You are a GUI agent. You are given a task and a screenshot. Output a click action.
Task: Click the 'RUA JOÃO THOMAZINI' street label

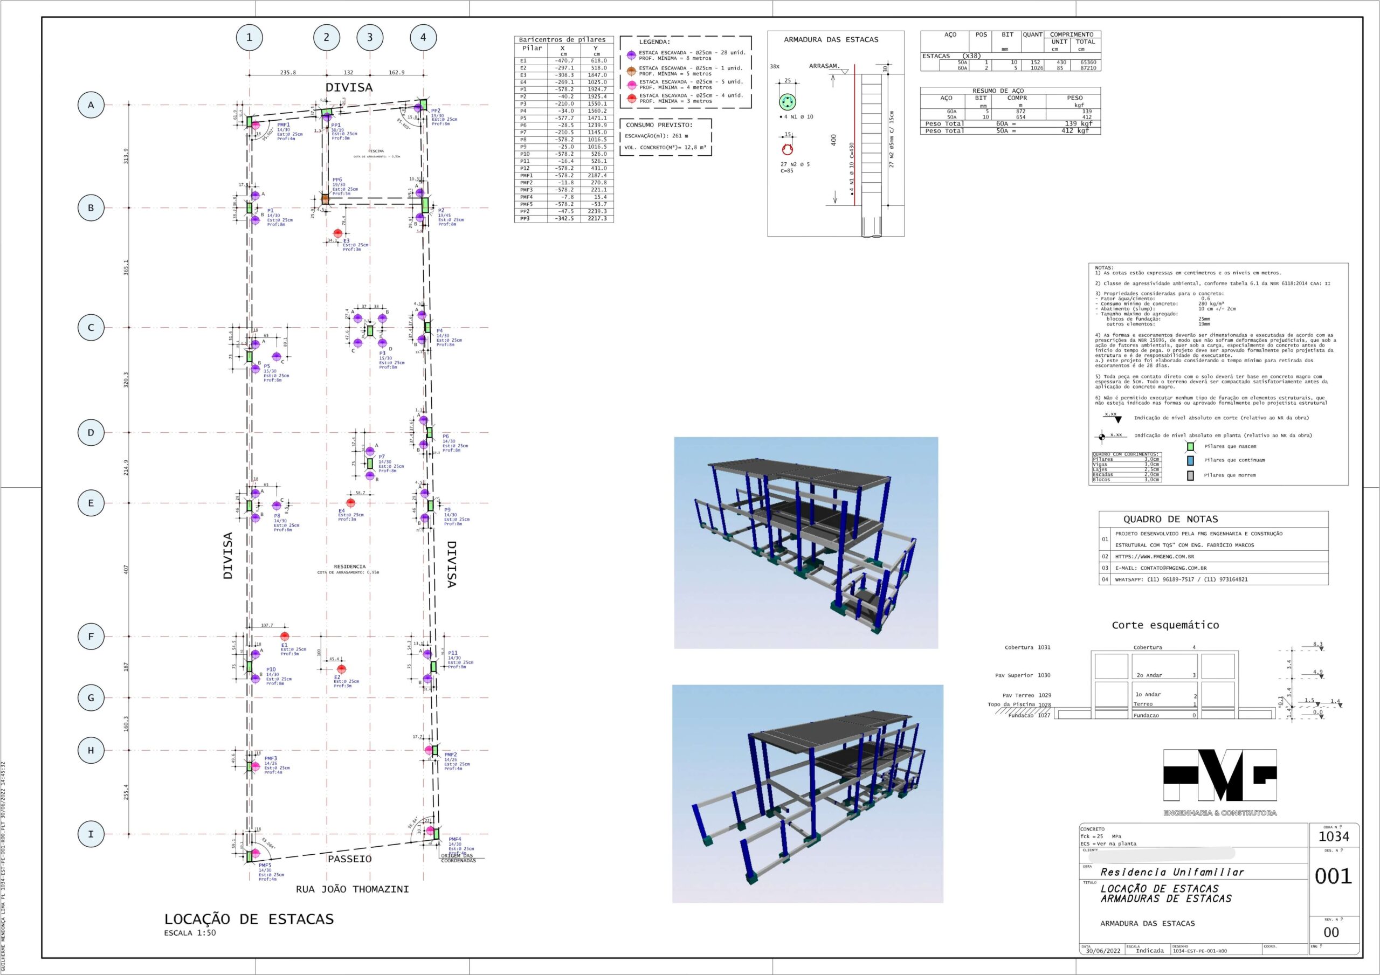[352, 889]
